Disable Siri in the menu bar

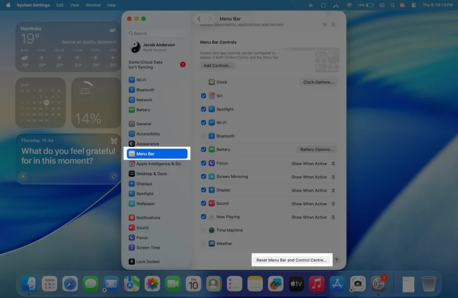pos(204,95)
